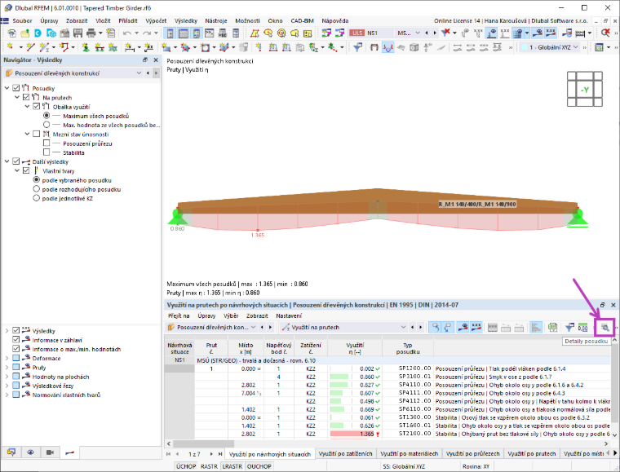This screenshot has height=472, width=620.
Task: Enable the Deformace results checkbox
Action: pyautogui.click(x=15, y=358)
